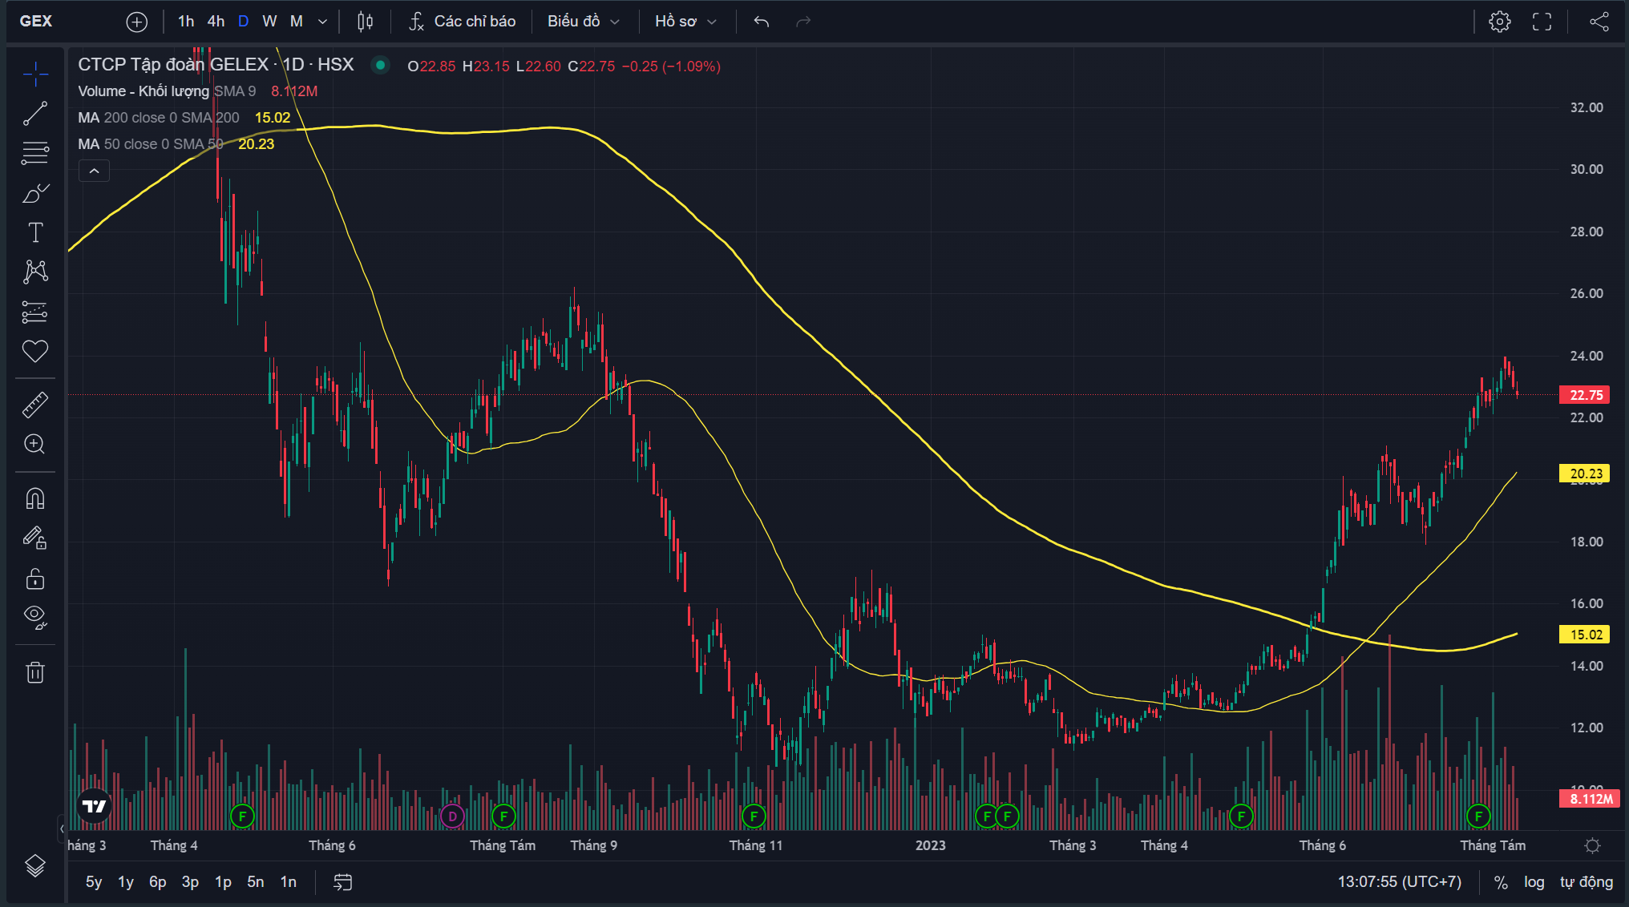Switch to weekly W timeframe
The image size is (1629, 907).
click(x=269, y=22)
